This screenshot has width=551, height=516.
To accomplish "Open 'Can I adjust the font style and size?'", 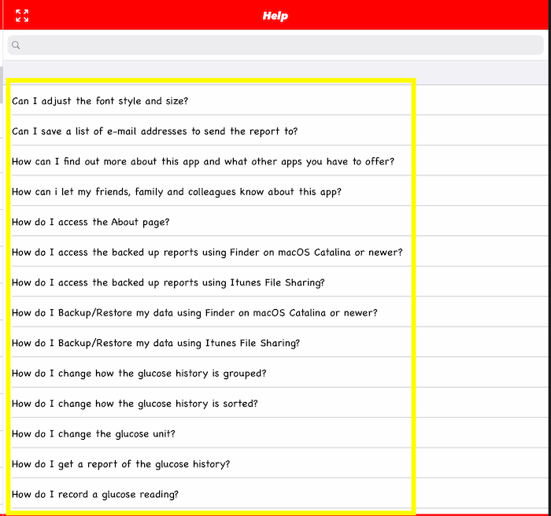I will [100, 101].
